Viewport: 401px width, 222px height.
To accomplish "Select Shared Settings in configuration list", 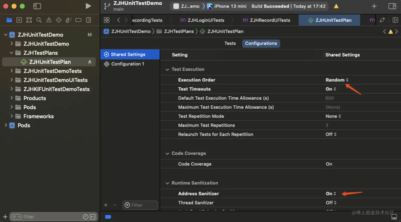I will [x=130, y=54].
